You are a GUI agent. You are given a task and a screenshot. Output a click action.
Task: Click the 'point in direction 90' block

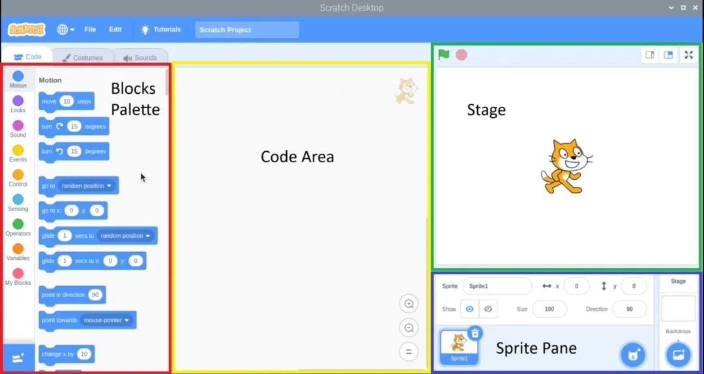72,295
